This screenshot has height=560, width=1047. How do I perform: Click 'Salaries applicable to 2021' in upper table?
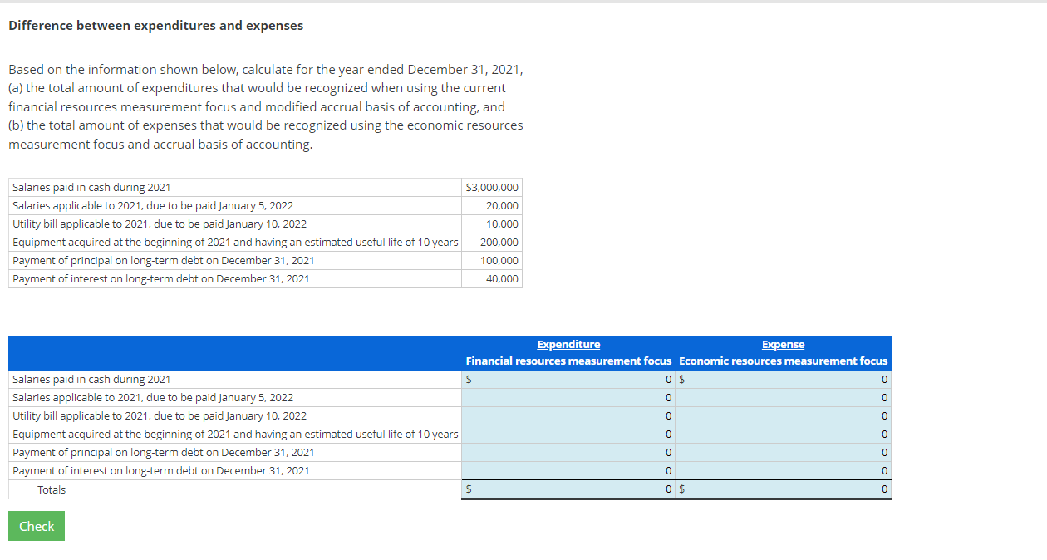point(153,206)
